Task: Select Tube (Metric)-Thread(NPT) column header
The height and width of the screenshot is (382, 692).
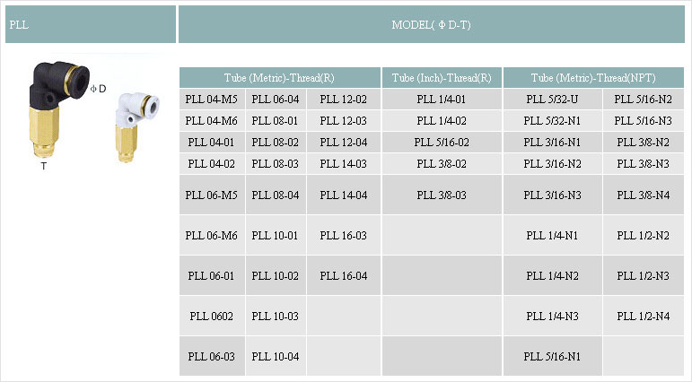Action: 593,78
